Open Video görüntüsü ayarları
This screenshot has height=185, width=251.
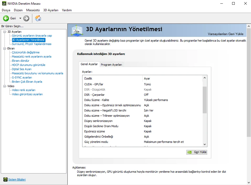[x=27, y=94]
